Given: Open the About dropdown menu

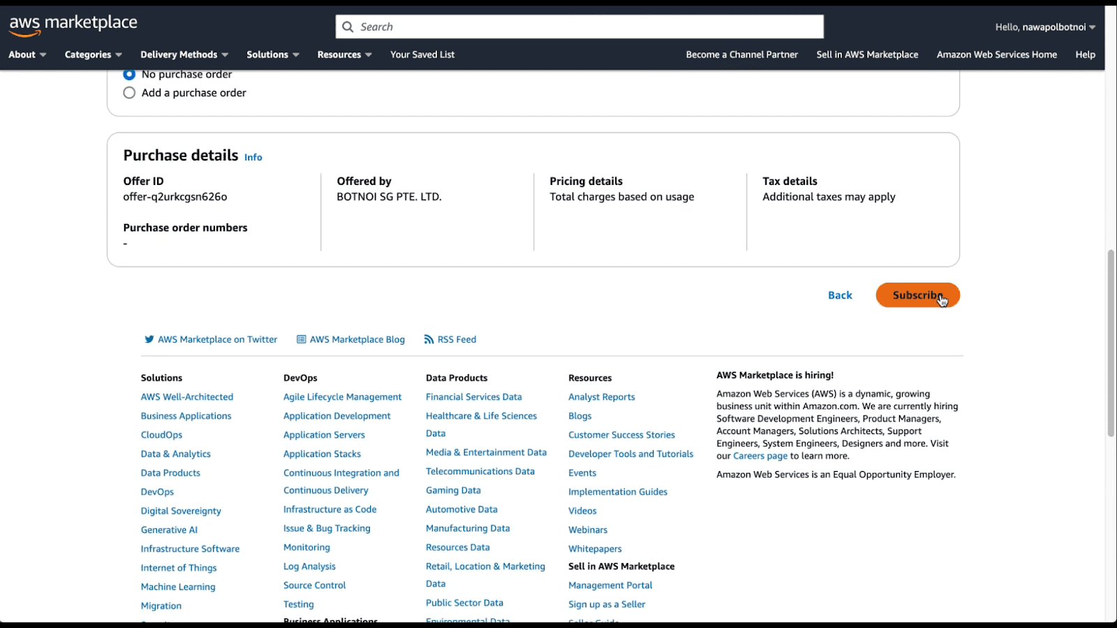Looking at the screenshot, I should pyautogui.click(x=27, y=54).
